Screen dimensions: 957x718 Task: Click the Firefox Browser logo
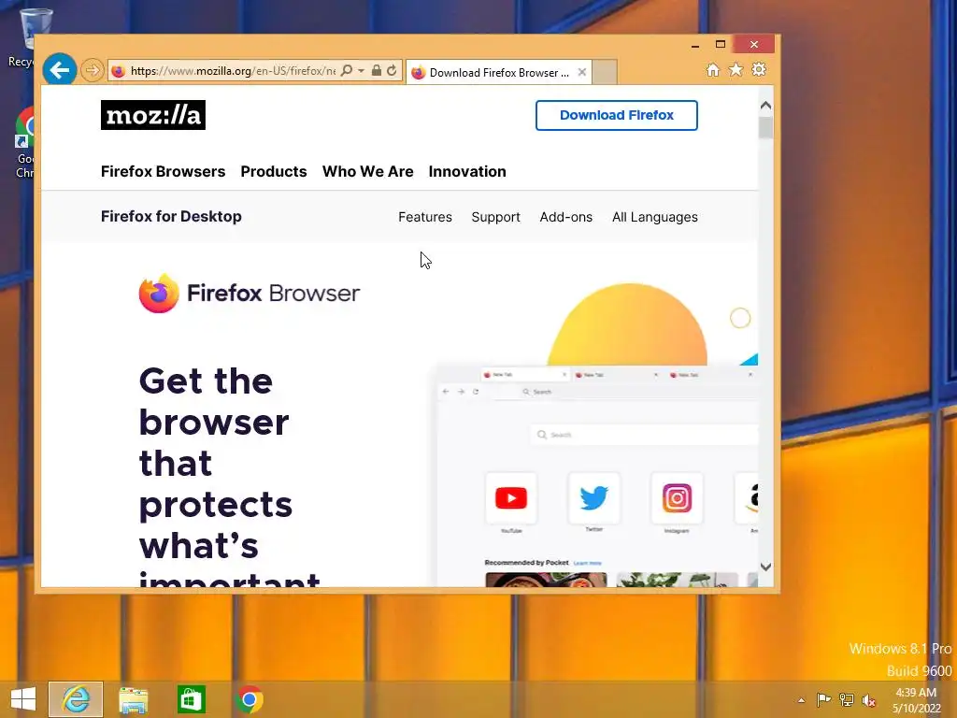(250, 293)
